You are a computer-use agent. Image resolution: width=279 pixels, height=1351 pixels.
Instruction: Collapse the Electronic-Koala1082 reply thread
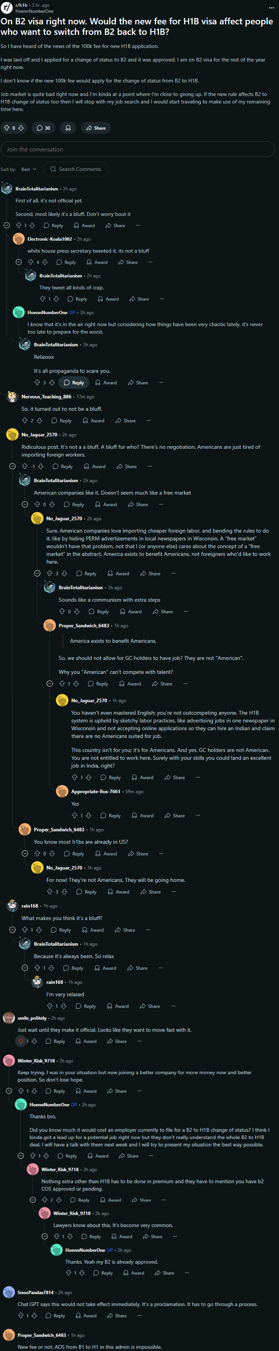coord(19,262)
